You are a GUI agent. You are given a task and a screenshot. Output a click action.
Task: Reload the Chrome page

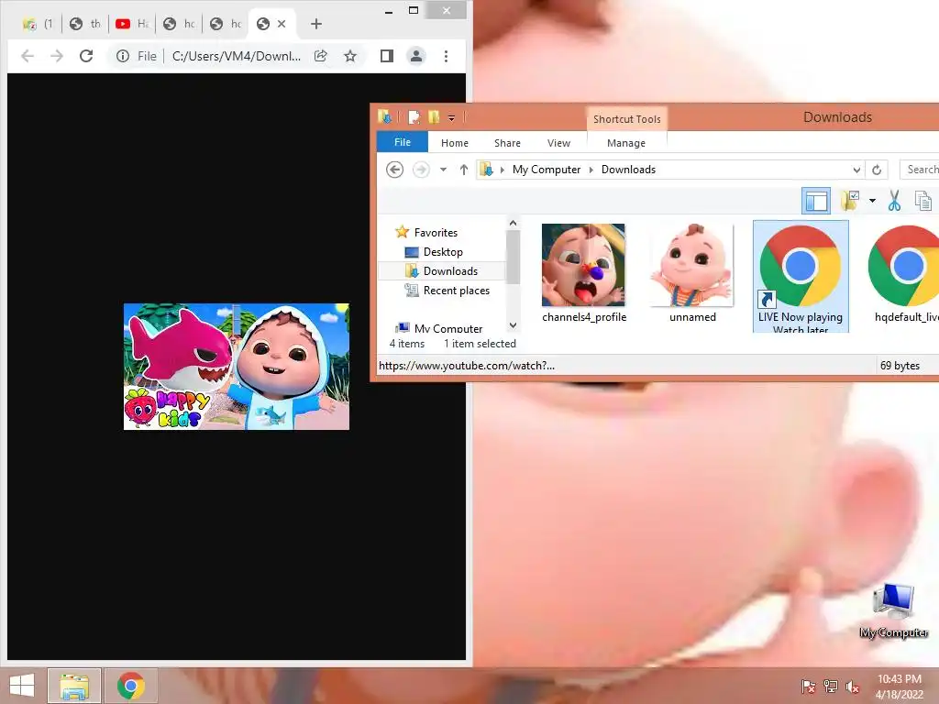[86, 56]
